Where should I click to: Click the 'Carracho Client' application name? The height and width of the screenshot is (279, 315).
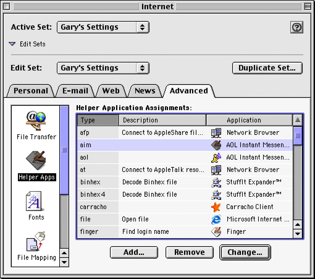(250, 207)
